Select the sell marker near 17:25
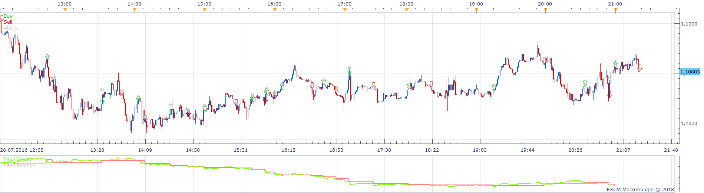Image resolution: width=704 pixels, height=193 pixels. click(374, 86)
